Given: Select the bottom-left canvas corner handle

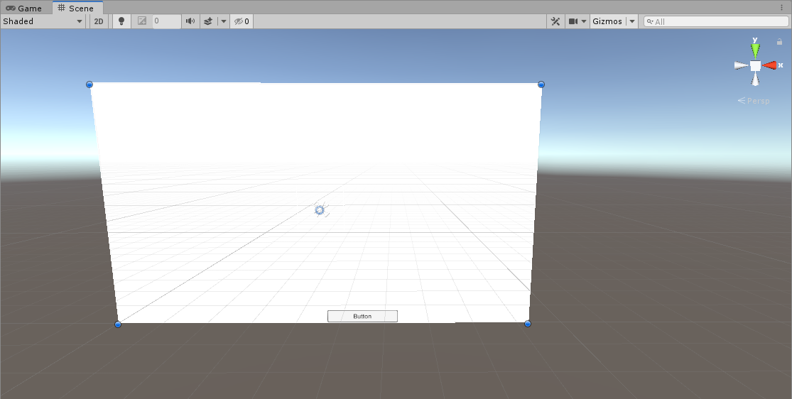Looking at the screenshot, I should 118,324.
